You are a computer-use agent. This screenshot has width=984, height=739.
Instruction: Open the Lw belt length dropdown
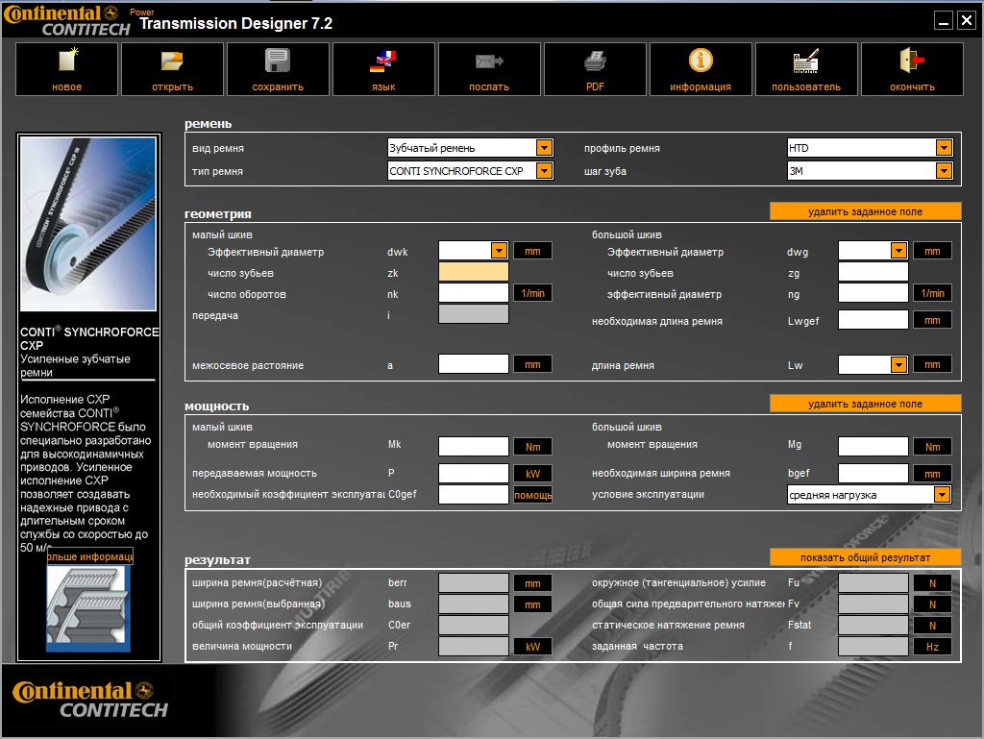click(x=898, y=364)
